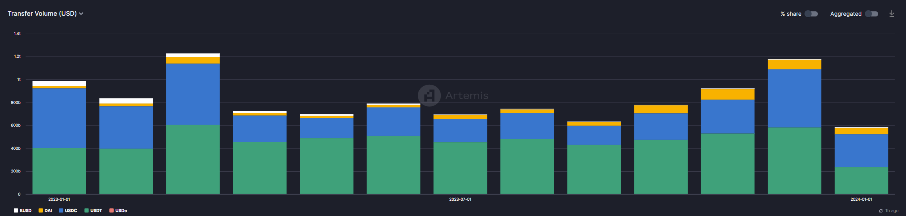Click the 1h ago timestamp text

[x=892, y=211]
